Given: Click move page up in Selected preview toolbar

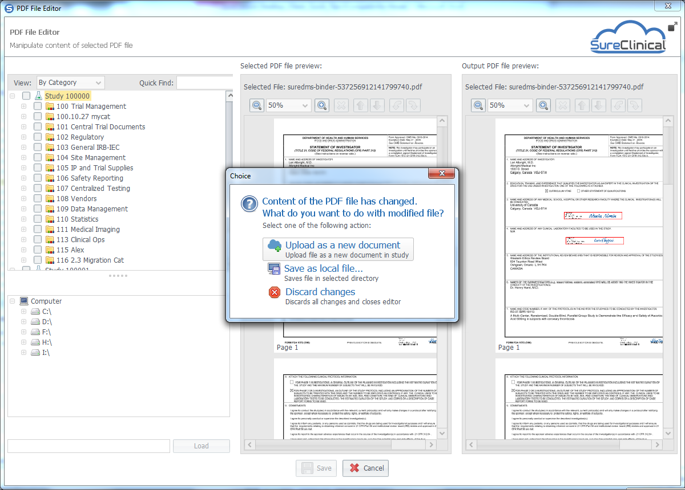Looking at the screenshot, I should coord(360,105).
